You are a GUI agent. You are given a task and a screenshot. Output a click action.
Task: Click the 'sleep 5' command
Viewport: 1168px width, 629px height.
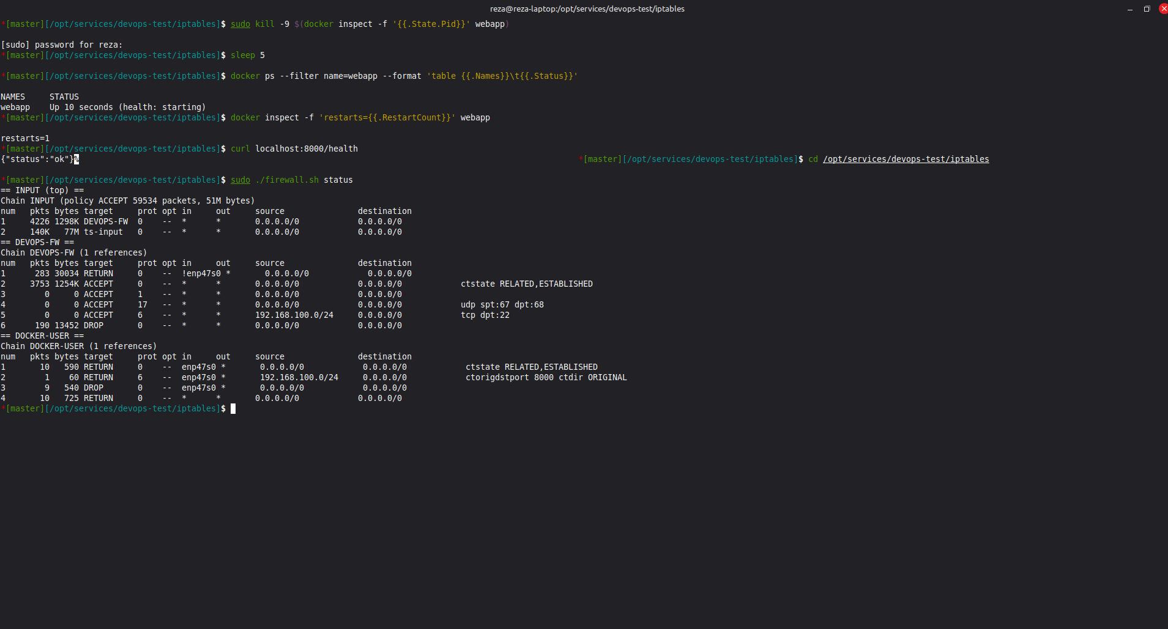[x=248, y=55]
